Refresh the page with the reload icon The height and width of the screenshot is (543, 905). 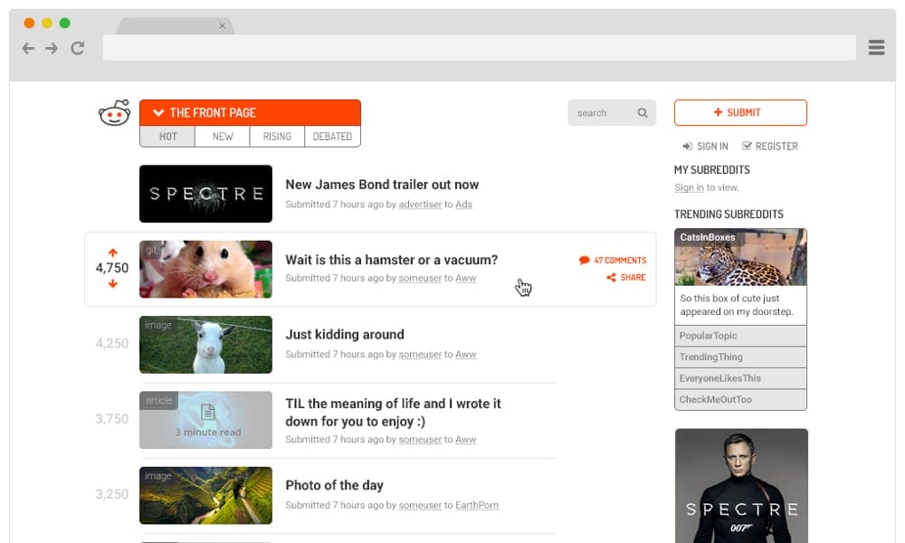(78, 48)
